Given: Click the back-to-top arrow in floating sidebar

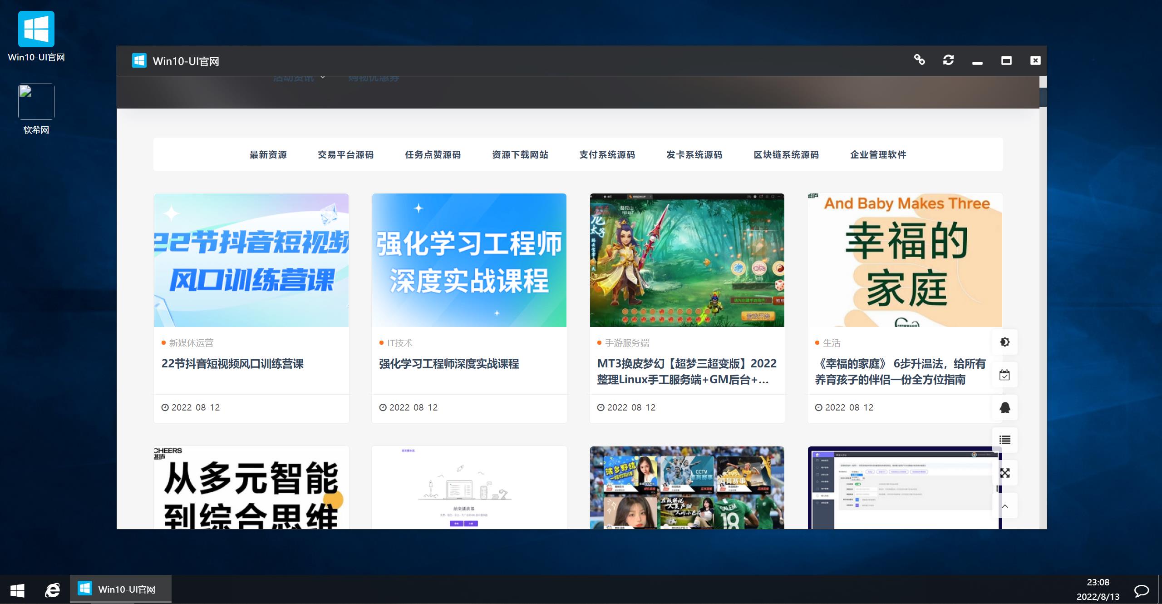Looking at the screenshot, I should click(x=1005, y=505).
